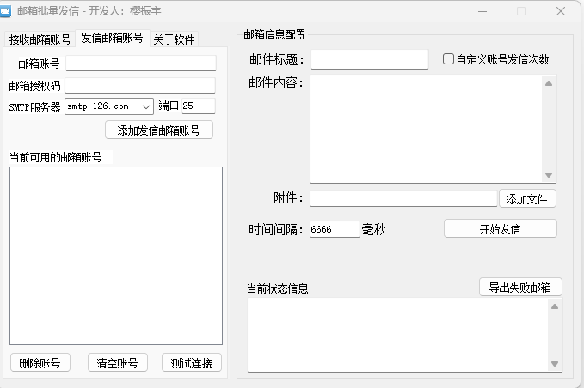The height and width of the screenshot is (388, 584).
Task: Open the 发信邮箱账号 tab
Action: click(x=112, y=39)
